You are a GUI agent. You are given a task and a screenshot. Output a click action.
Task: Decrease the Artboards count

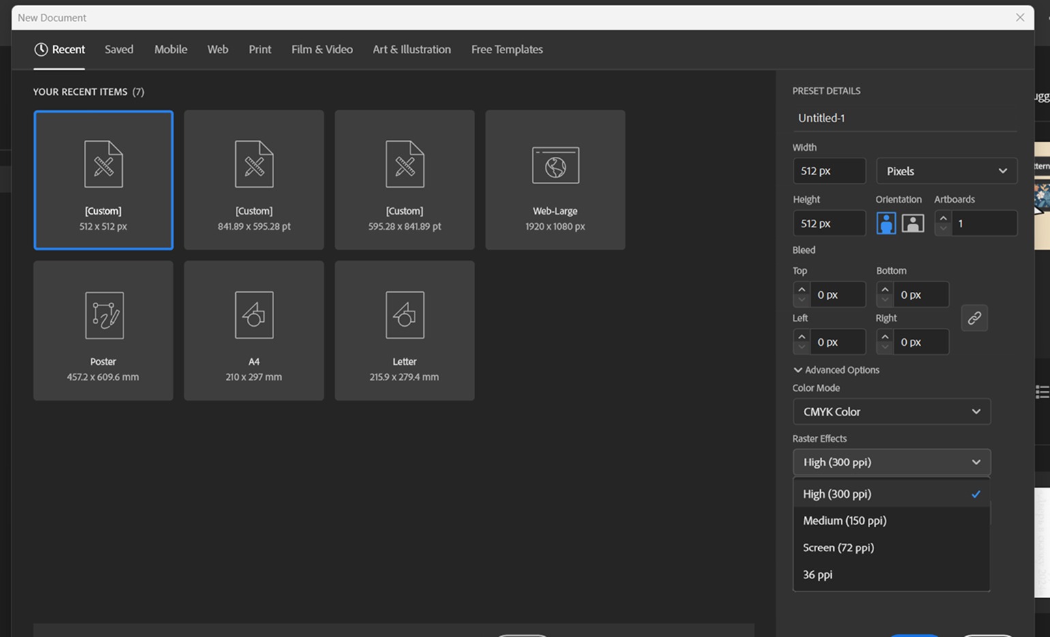point(943,228)
